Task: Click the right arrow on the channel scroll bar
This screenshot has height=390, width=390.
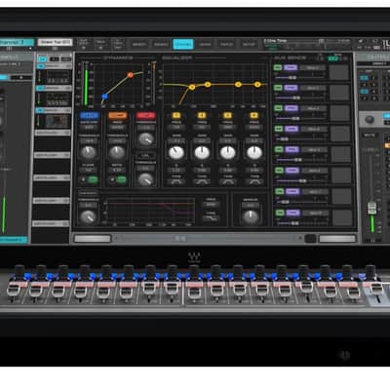Action: [300, 239]
